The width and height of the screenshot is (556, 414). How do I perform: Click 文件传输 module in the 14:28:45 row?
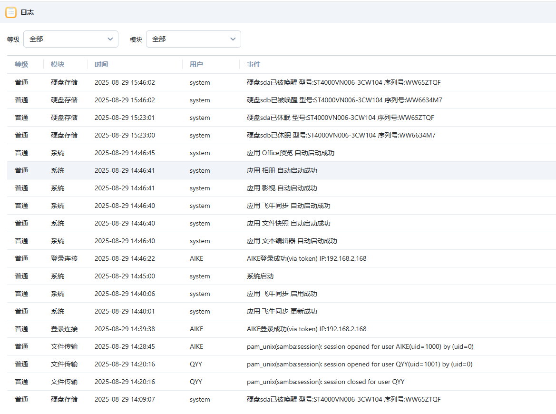pyautogui.click(x=64, y=346)
